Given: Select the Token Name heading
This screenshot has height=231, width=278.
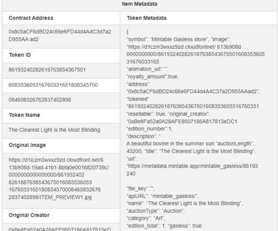Looking at the screenshot, I should [x=25, y=115].
